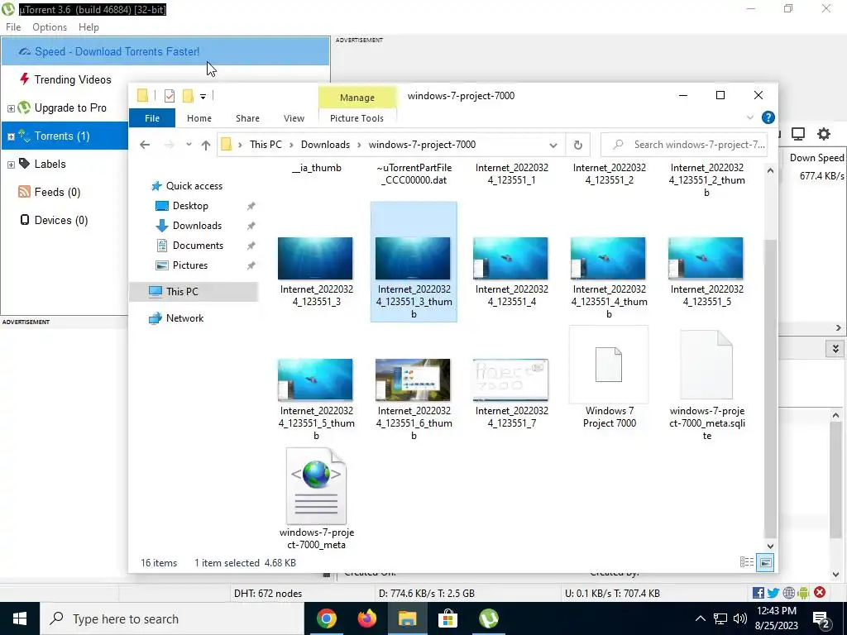Open Downloads in navigation pane

[197, 226]
